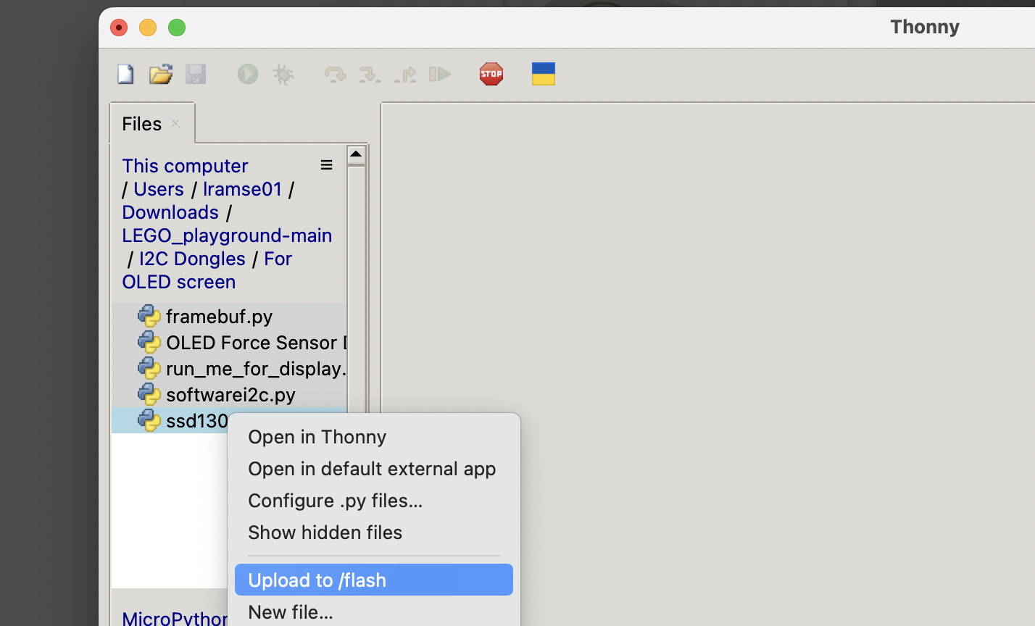This screenshot has height=626, width=1035.
Task: Navigate to the Downloads folder link
Action: (170, 212)
